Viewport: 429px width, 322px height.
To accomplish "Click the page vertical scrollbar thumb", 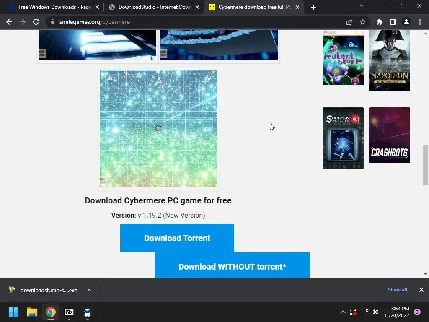I will click(x=425, y=165).
